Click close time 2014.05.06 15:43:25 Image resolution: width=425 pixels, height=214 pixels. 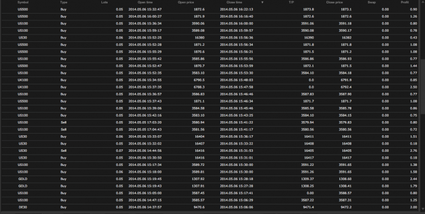click(x=236, y=115)
